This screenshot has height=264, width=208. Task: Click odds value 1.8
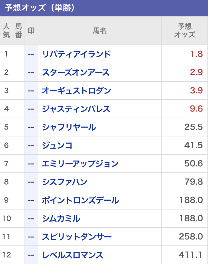(196, 54)
